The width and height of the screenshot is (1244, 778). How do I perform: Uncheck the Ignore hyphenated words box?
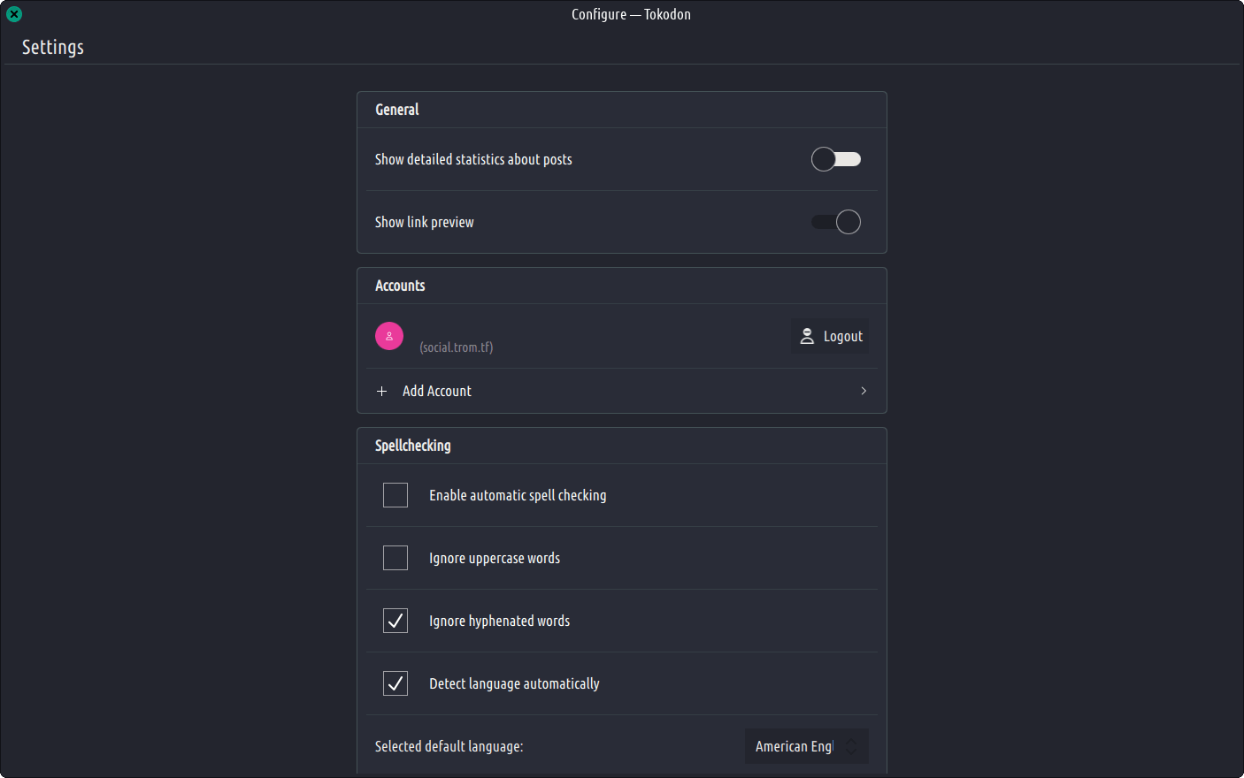point(395,621)
